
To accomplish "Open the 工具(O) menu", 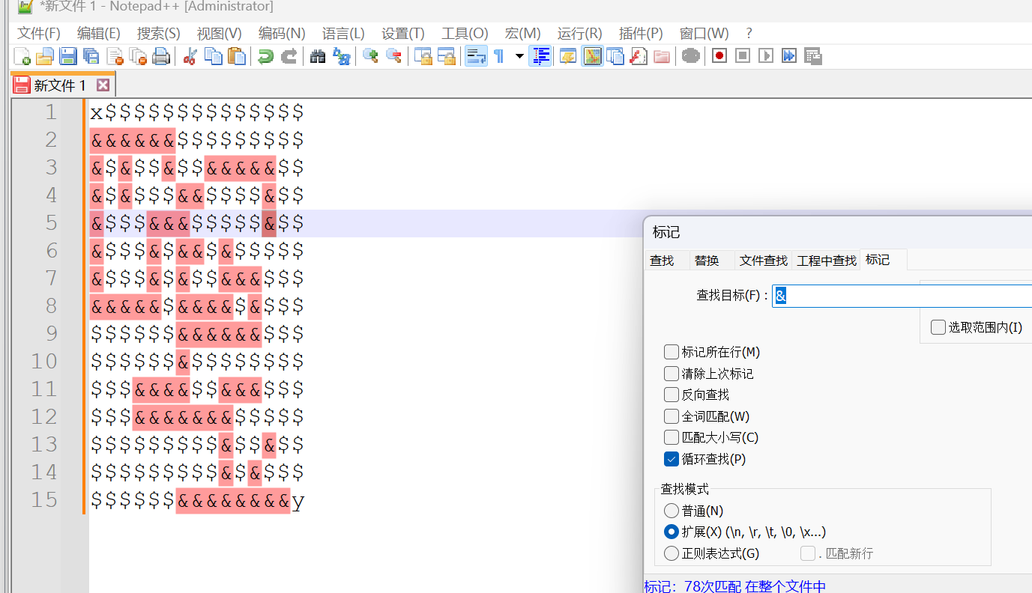I will point(465,34).
